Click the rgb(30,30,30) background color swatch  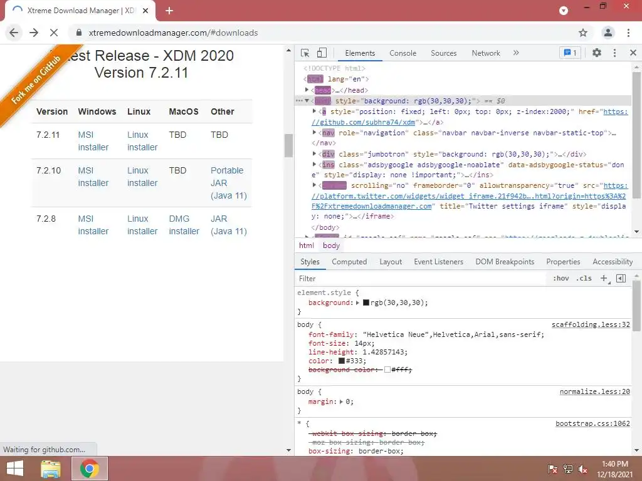coord(366,303)
